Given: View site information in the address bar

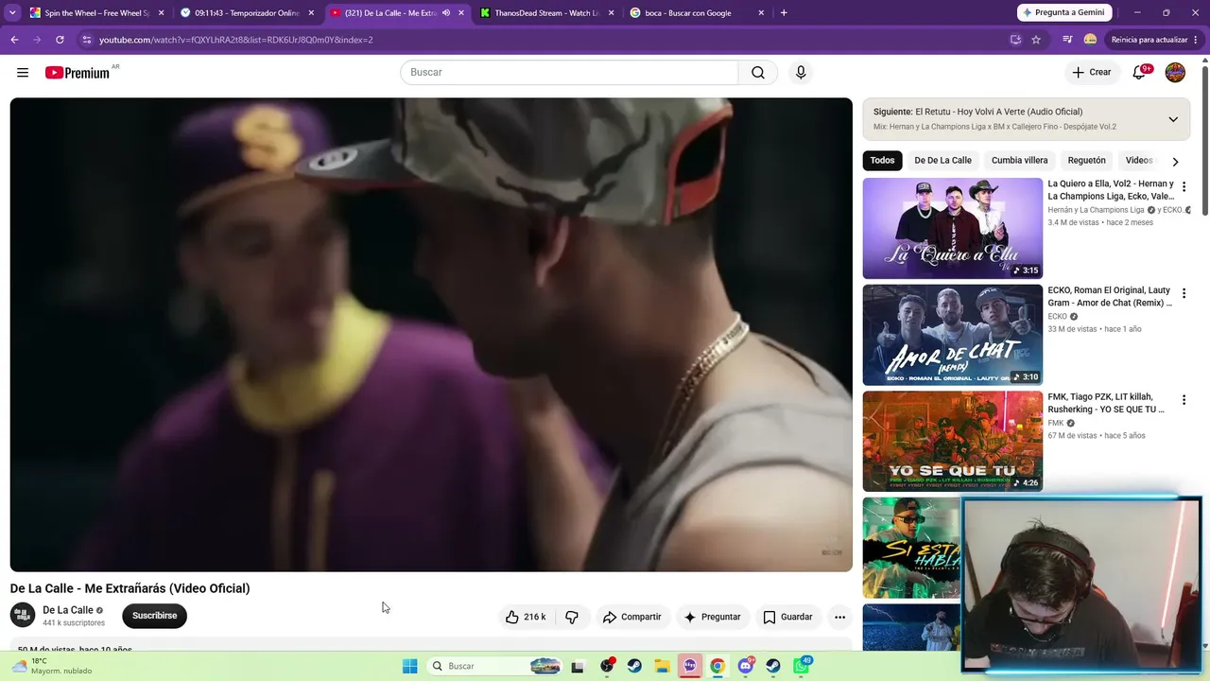Looking at the screenshot, I should click(87, 40).
